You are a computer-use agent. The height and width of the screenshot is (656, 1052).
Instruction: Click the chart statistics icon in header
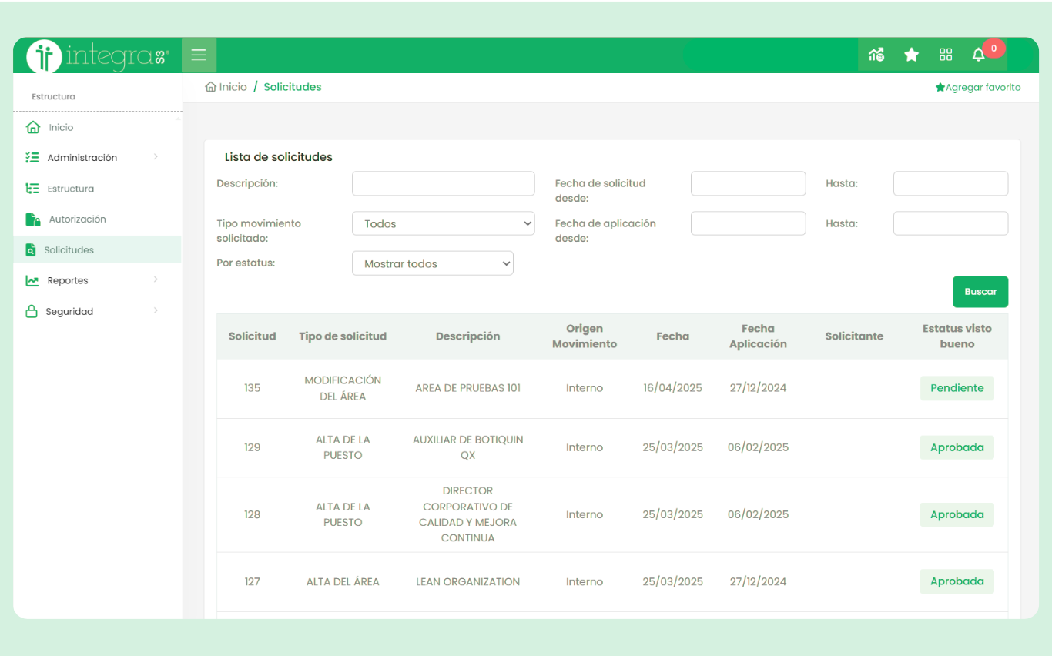[x=876, y=55]
